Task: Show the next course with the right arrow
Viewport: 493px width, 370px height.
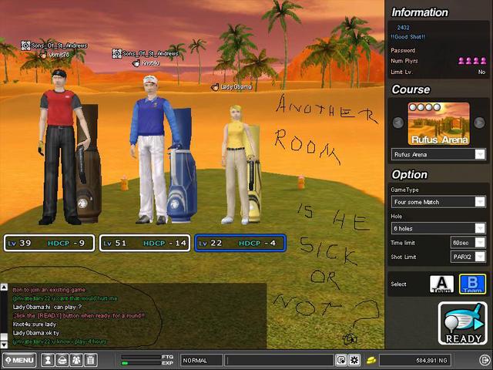Action: point(479,123)
